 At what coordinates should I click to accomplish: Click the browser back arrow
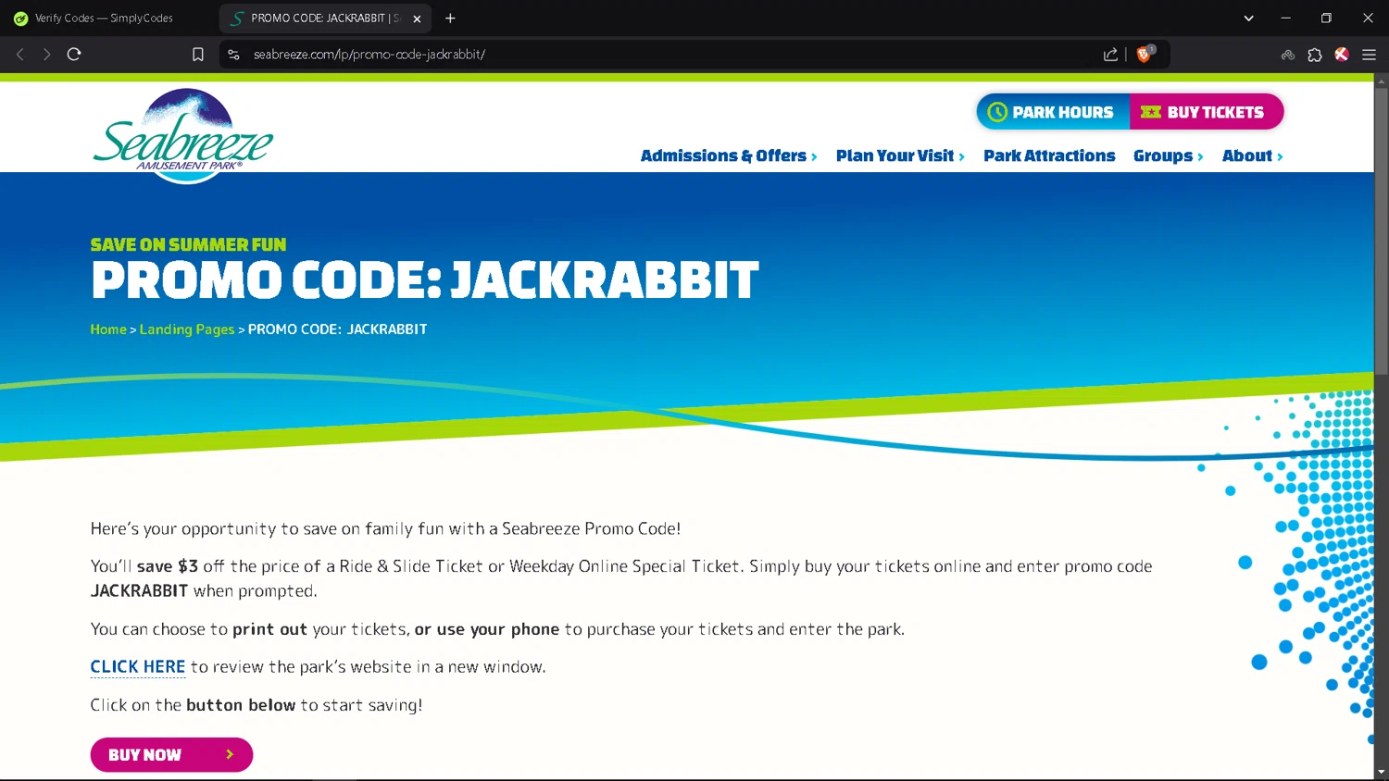[19, 55]
